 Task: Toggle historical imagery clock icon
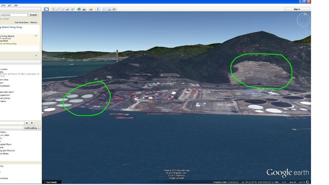point(79,9)
